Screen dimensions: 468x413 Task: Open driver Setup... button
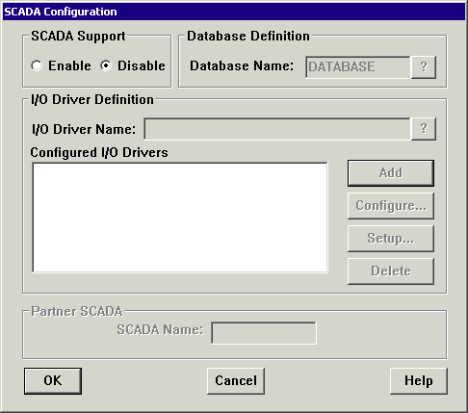391,239
